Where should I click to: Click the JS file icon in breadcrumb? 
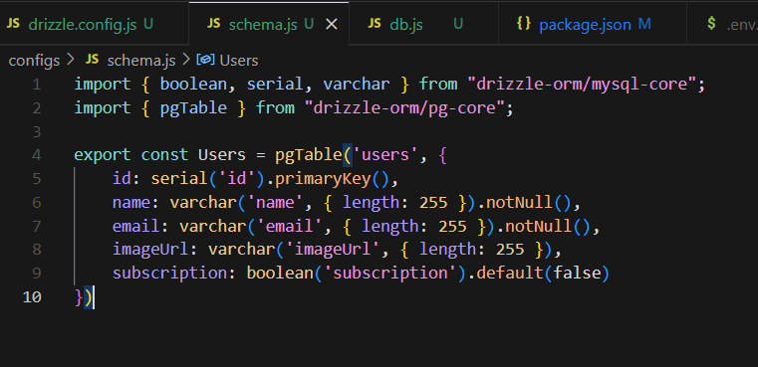click(92, 60)
